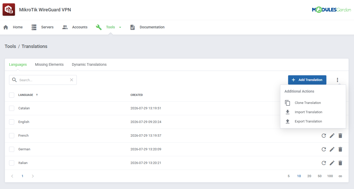
Task: Switch to Dynamic Translations tab
Action: 89,64
